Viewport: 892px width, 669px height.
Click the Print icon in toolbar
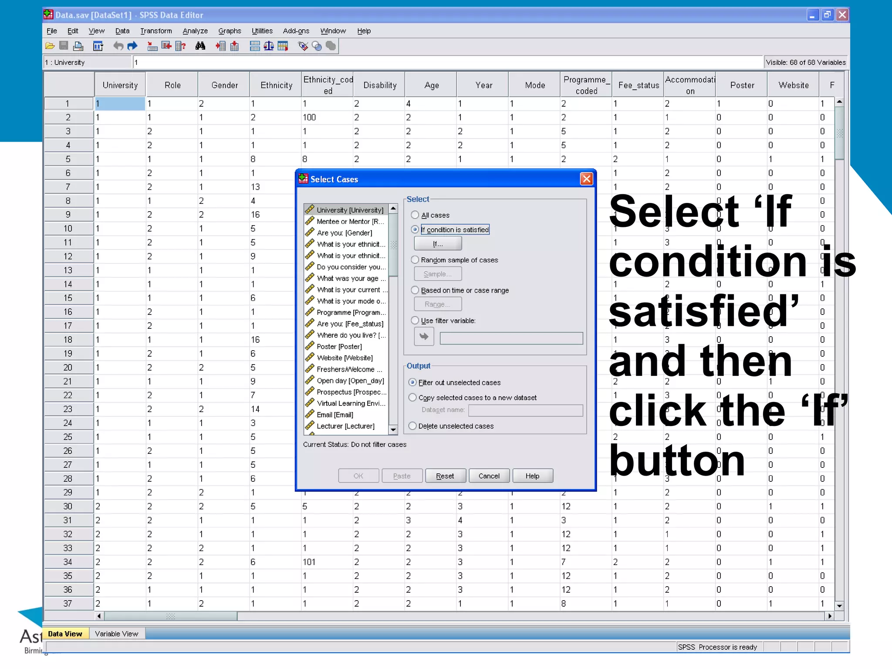(78, 46)
